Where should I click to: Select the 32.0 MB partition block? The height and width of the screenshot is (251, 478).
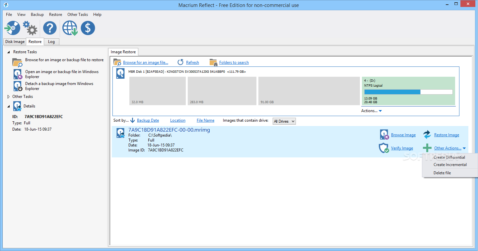tap(158, 91)
